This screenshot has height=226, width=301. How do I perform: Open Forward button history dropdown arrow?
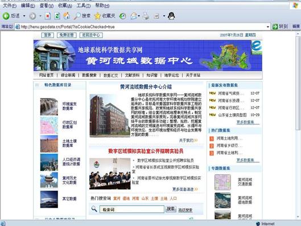point(40,16)
